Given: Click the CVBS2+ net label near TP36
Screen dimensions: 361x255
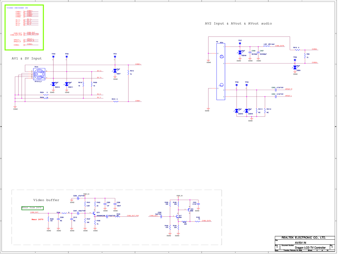Looking at the screenshot, I should click(x=315, y=62).
